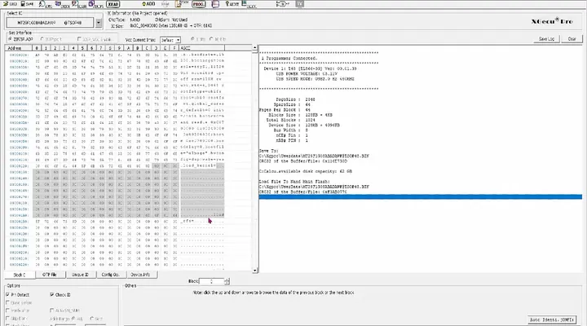Image resolution: width=587 pixels, height=326 pixels.
Task: Click the Address column header
Action: (18, 48)
